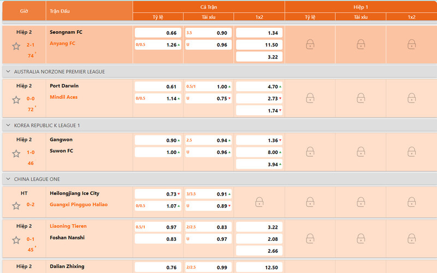Click the Giờ column header
The image size is (437, 273).
click(x=24, y=11)
